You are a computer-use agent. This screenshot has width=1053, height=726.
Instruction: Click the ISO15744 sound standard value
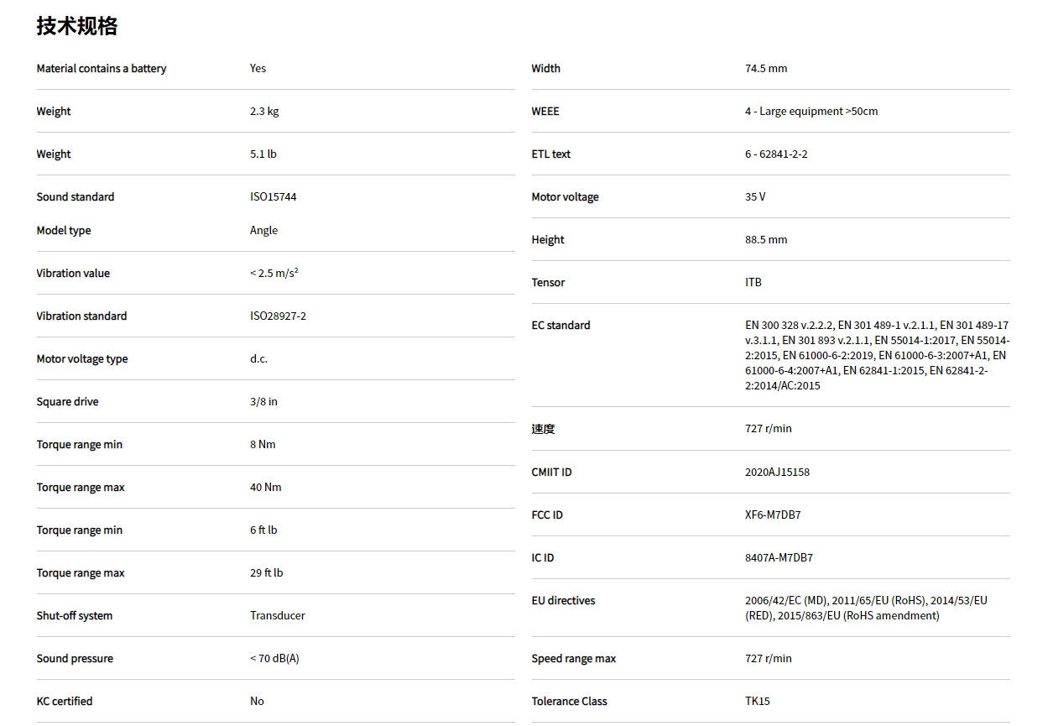tap(273, 197)
